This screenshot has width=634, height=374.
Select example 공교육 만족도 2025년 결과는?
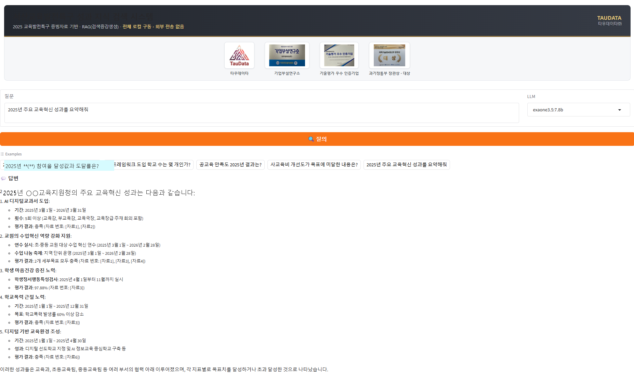pyautogui.click(x=230, y=165)
